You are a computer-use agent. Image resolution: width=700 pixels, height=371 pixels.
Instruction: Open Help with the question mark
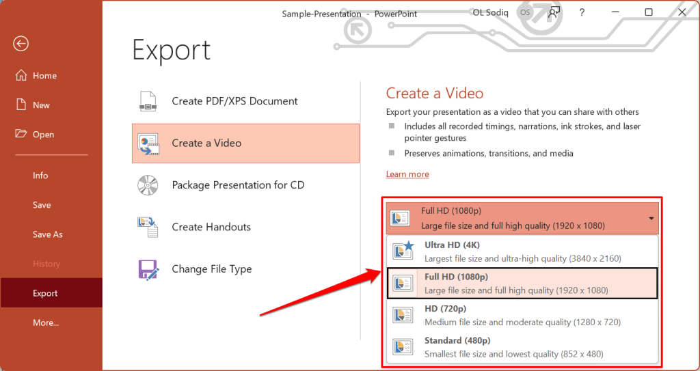pos(581,12)
